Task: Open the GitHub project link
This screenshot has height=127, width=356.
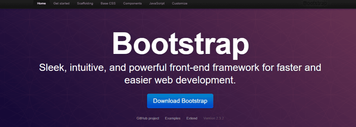Action: (148, 118)
